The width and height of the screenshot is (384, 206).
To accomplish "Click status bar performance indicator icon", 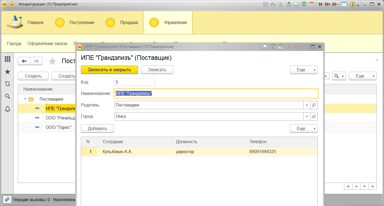I will point(7,200).
